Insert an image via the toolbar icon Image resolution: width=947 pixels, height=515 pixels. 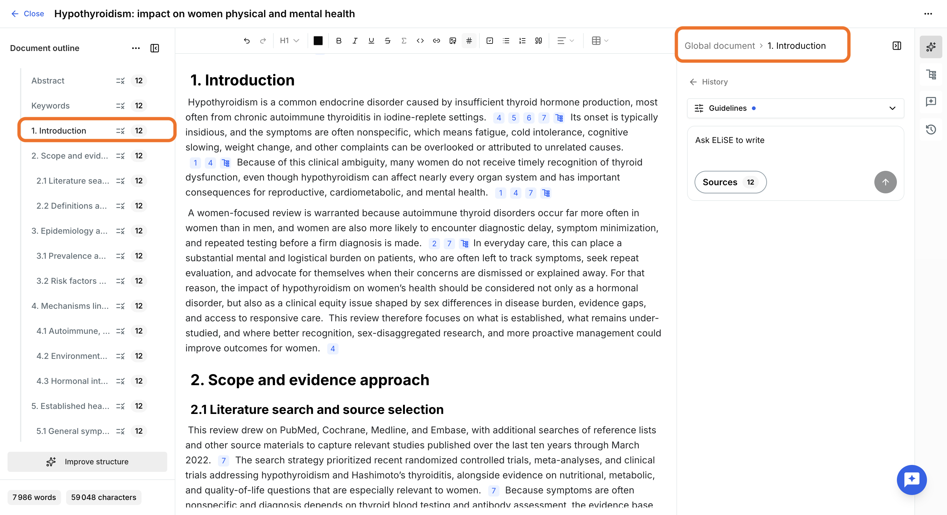coord(453,41)
